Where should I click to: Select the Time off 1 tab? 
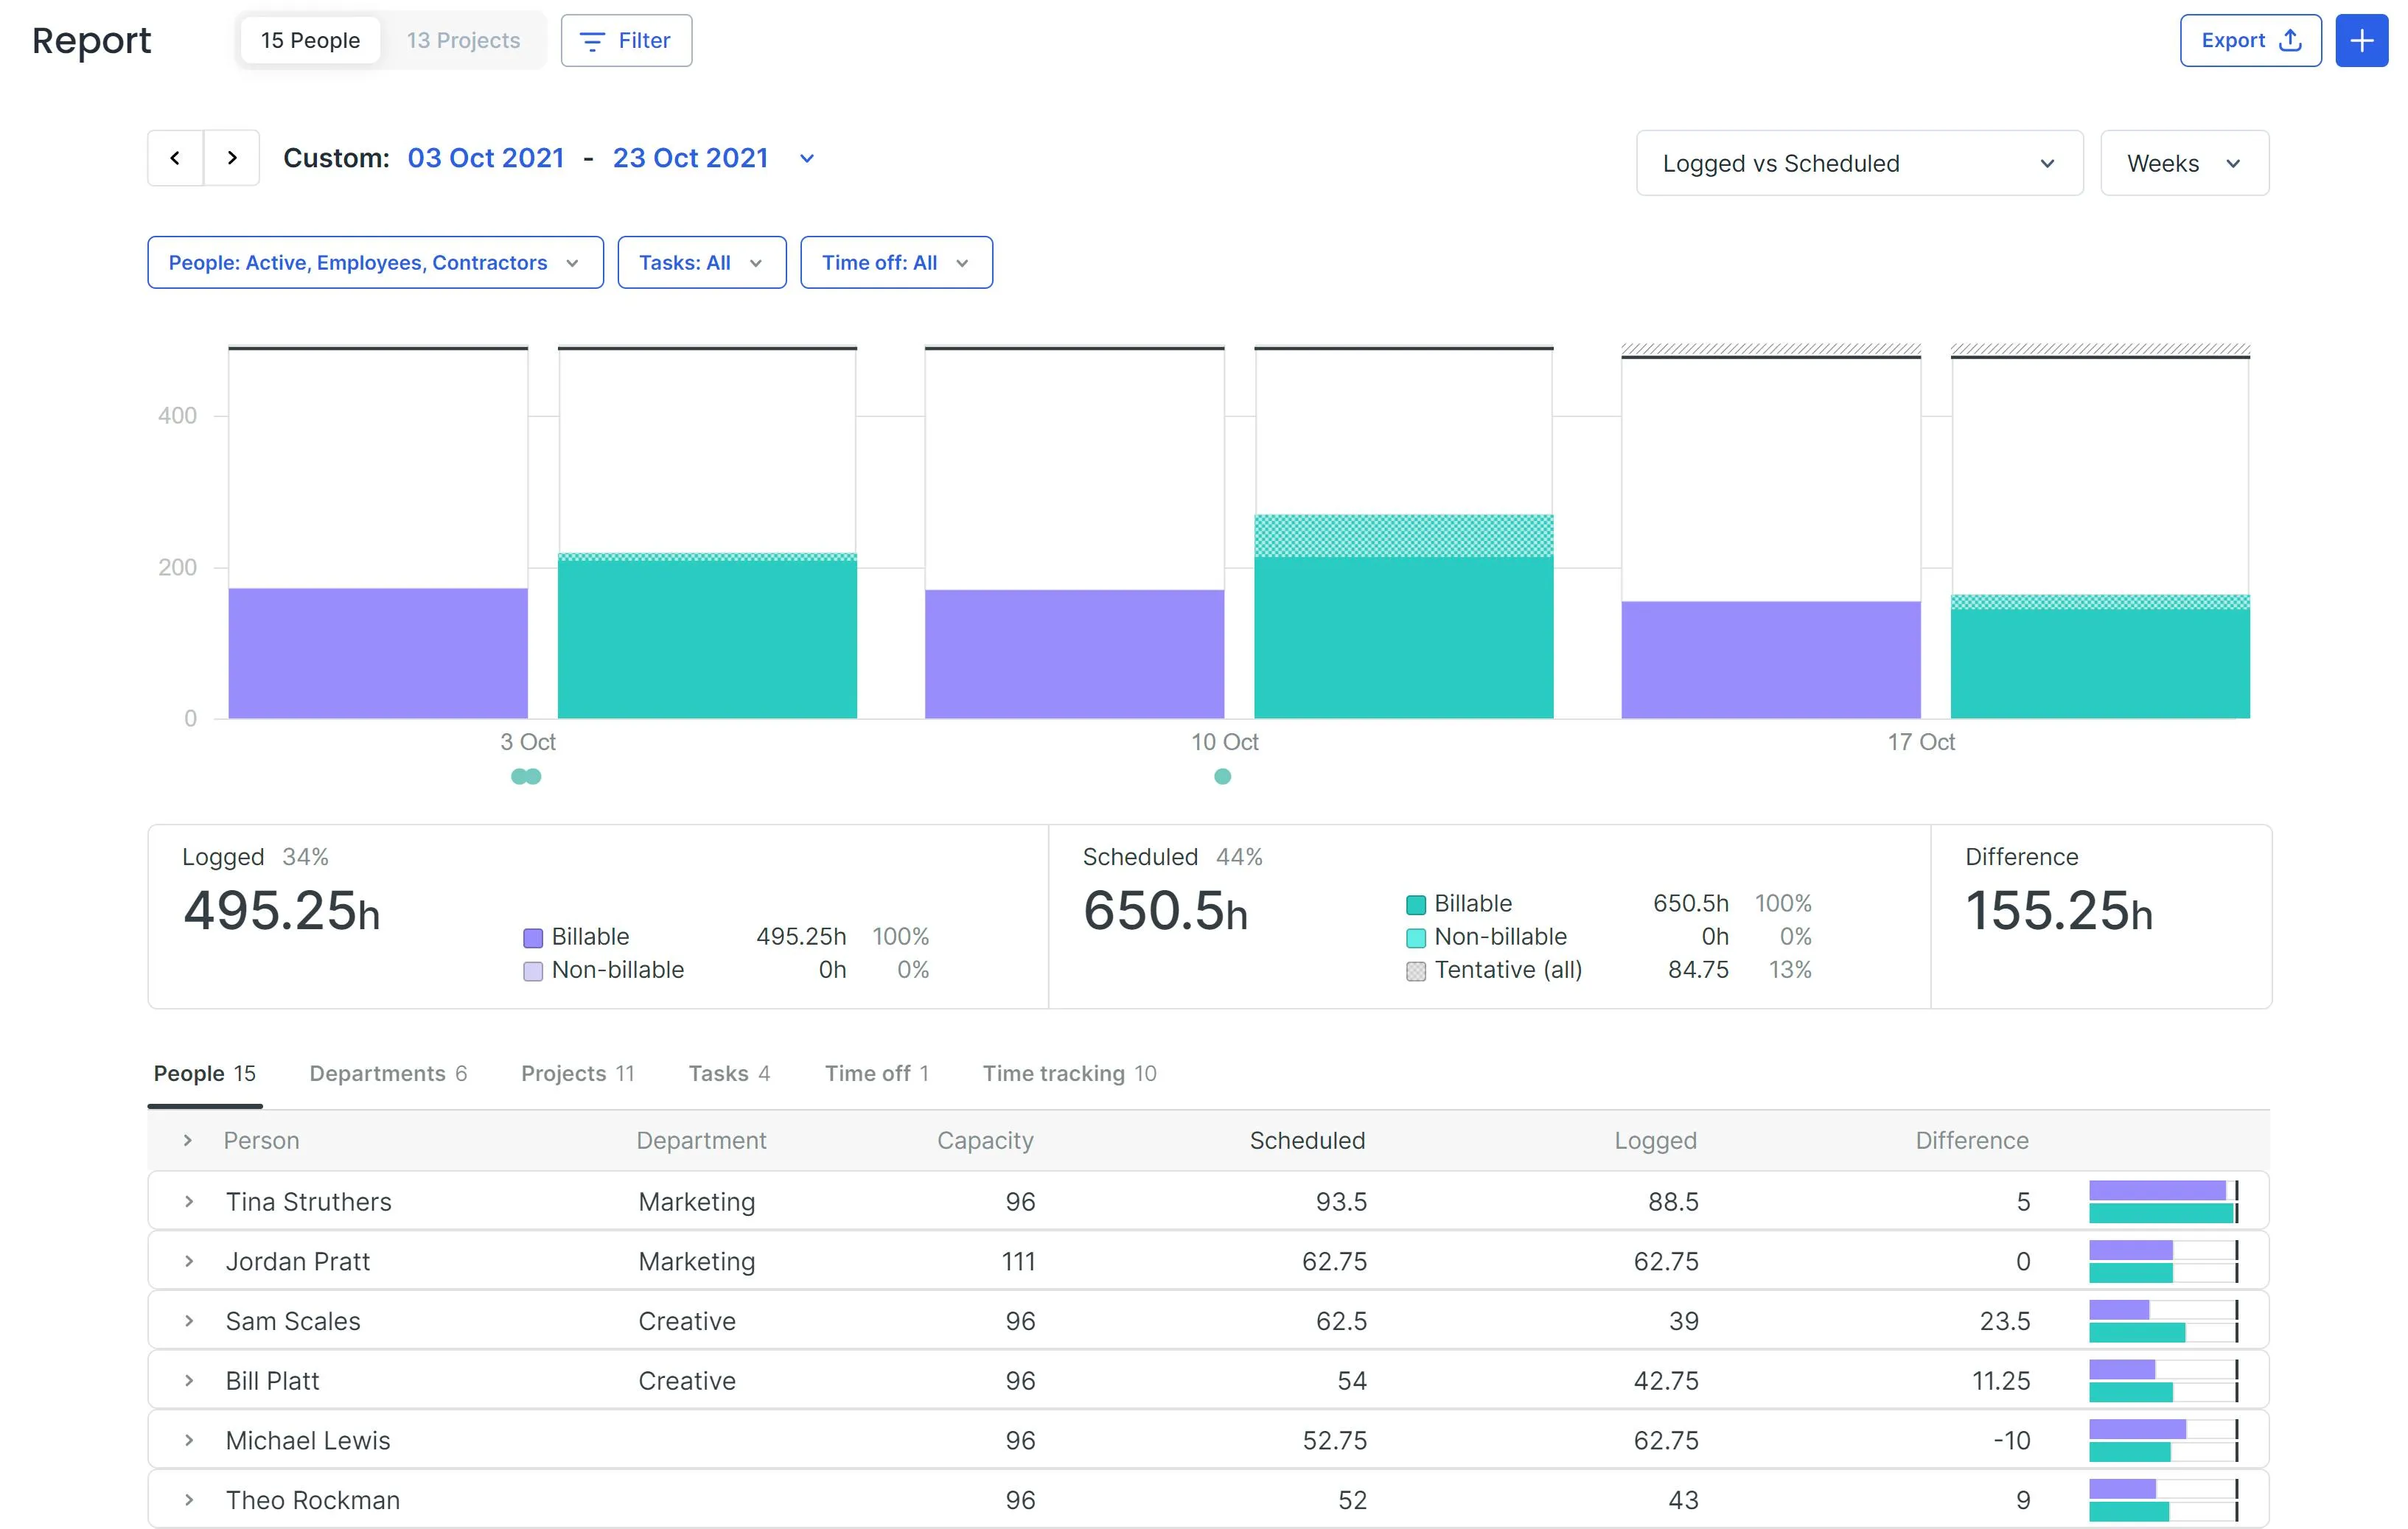coord(877,1073)
